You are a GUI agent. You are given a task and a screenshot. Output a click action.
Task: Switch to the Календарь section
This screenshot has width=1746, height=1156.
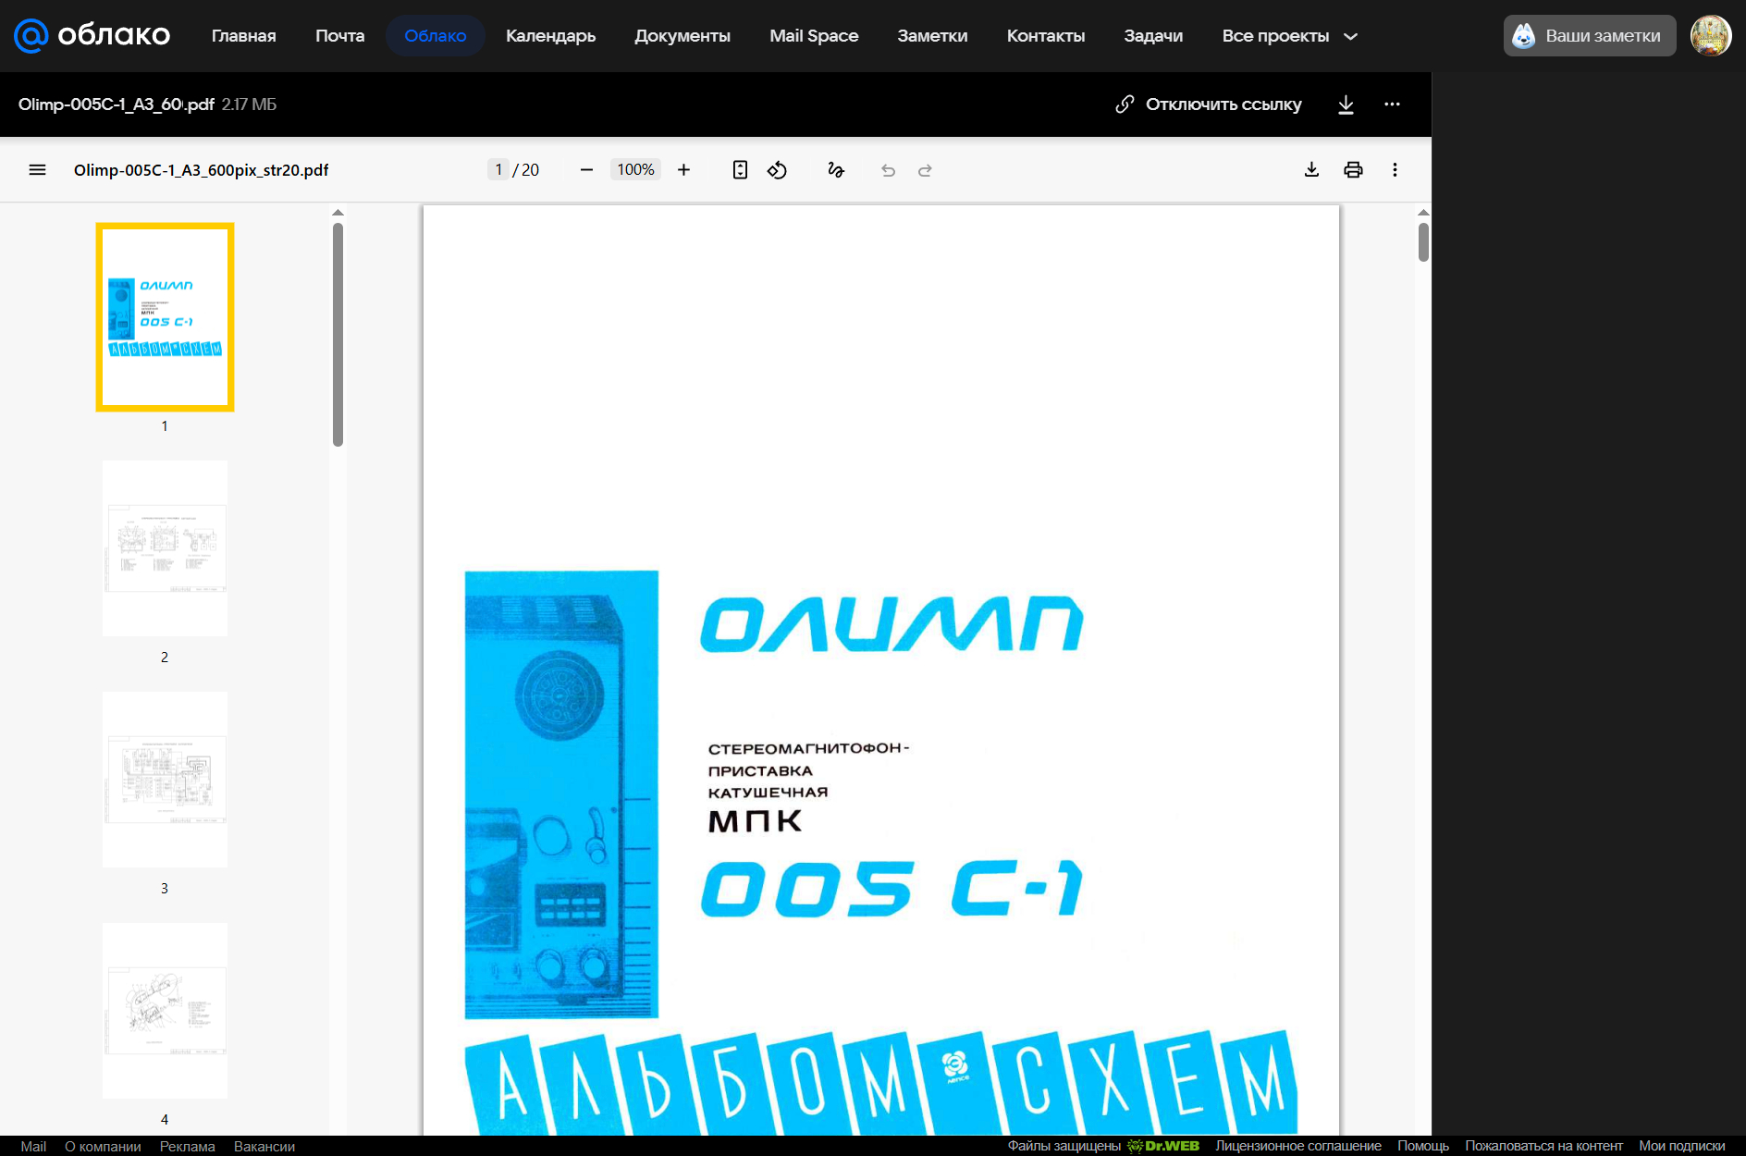550,36
